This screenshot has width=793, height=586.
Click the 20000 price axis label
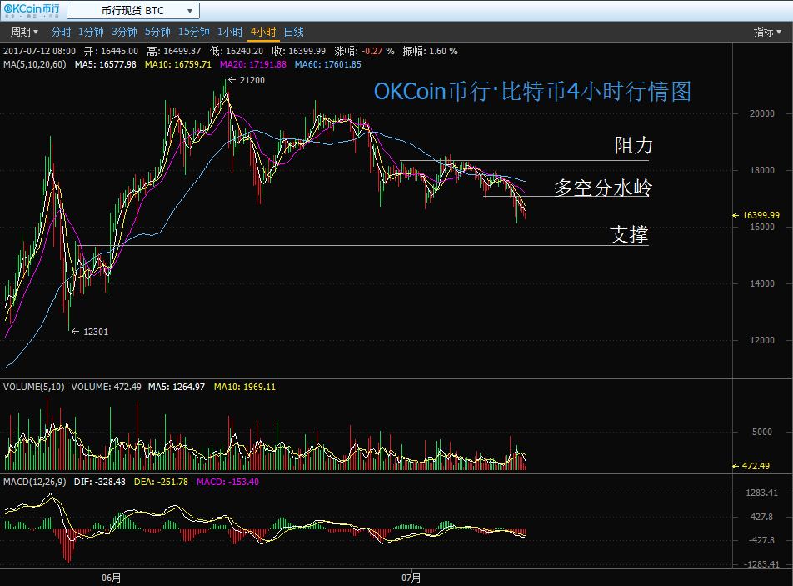click(761, 114)
